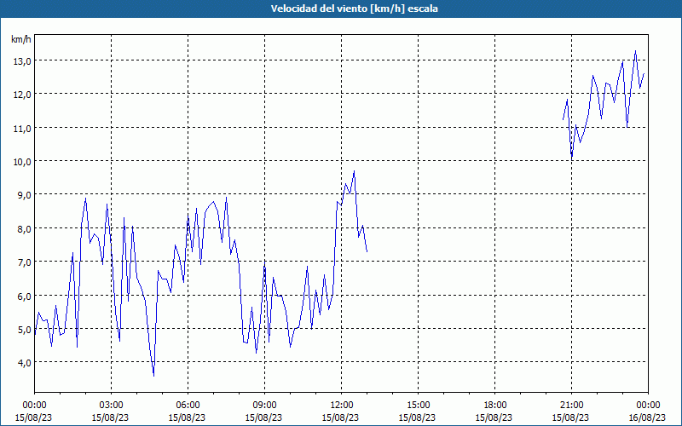Select the 12:00 x-axis time label
This screenshot has height=426, width=682.
click(342, 406)
